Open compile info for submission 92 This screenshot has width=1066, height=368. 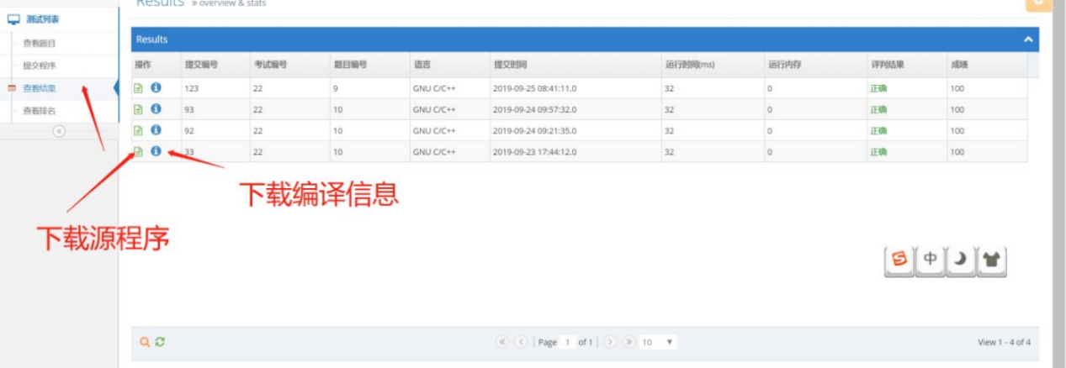pyautogui.click(x=156, y=130)
